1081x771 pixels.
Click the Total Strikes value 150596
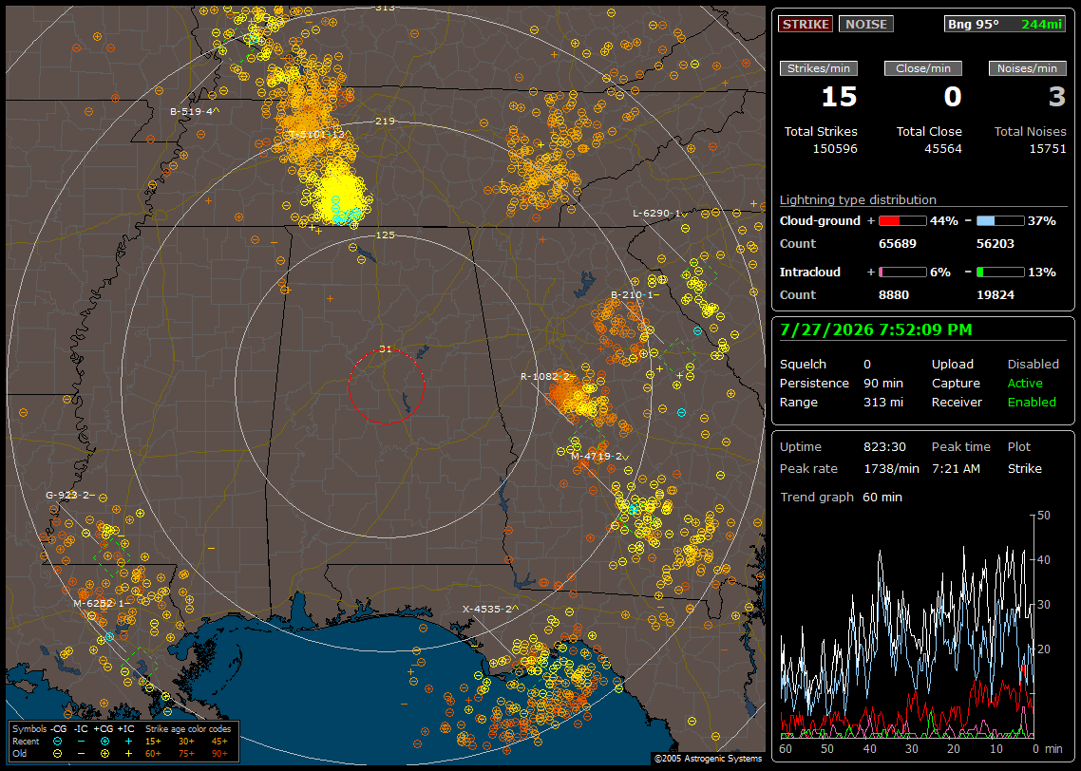(x=835, y=149)
